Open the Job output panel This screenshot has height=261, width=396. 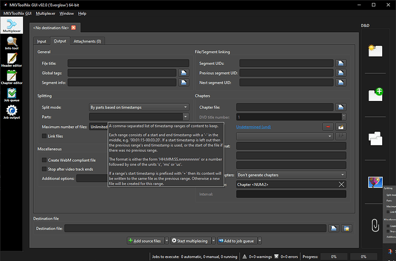click(11, 111)
